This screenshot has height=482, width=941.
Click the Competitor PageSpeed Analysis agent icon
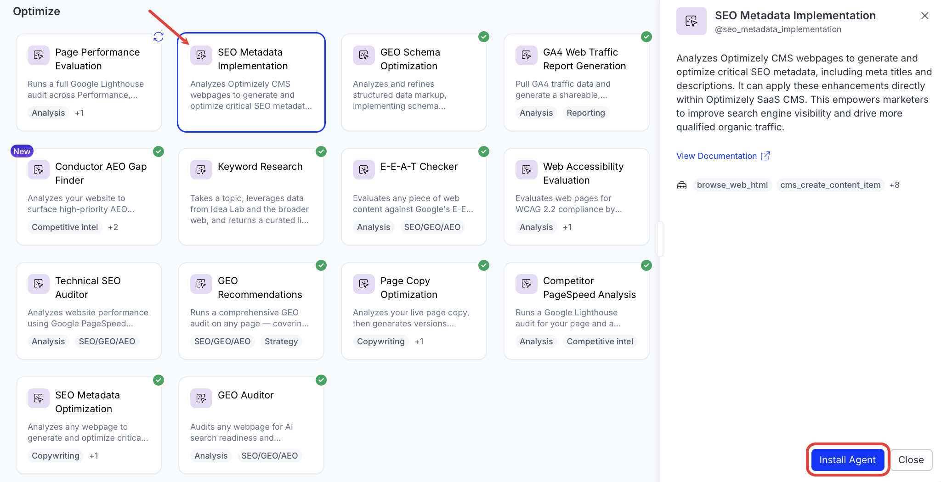click(527, 284)
